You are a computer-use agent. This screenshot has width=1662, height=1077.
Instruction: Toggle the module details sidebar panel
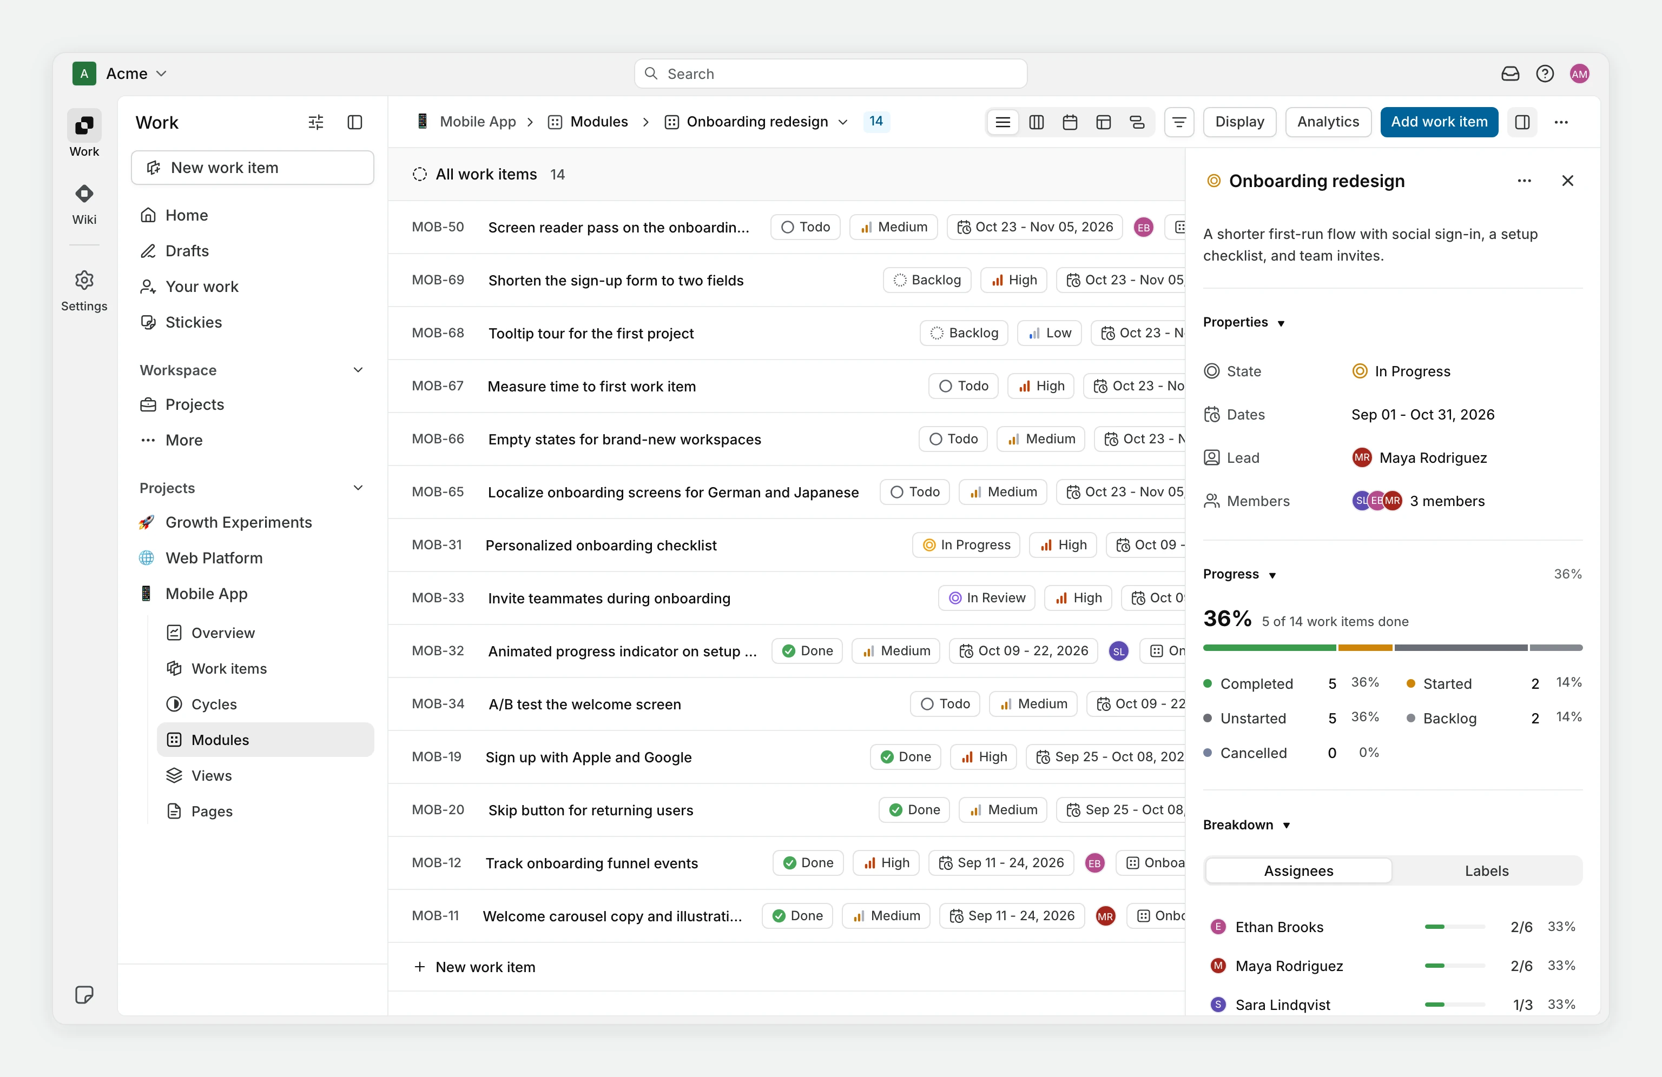tap(1522, 122)
